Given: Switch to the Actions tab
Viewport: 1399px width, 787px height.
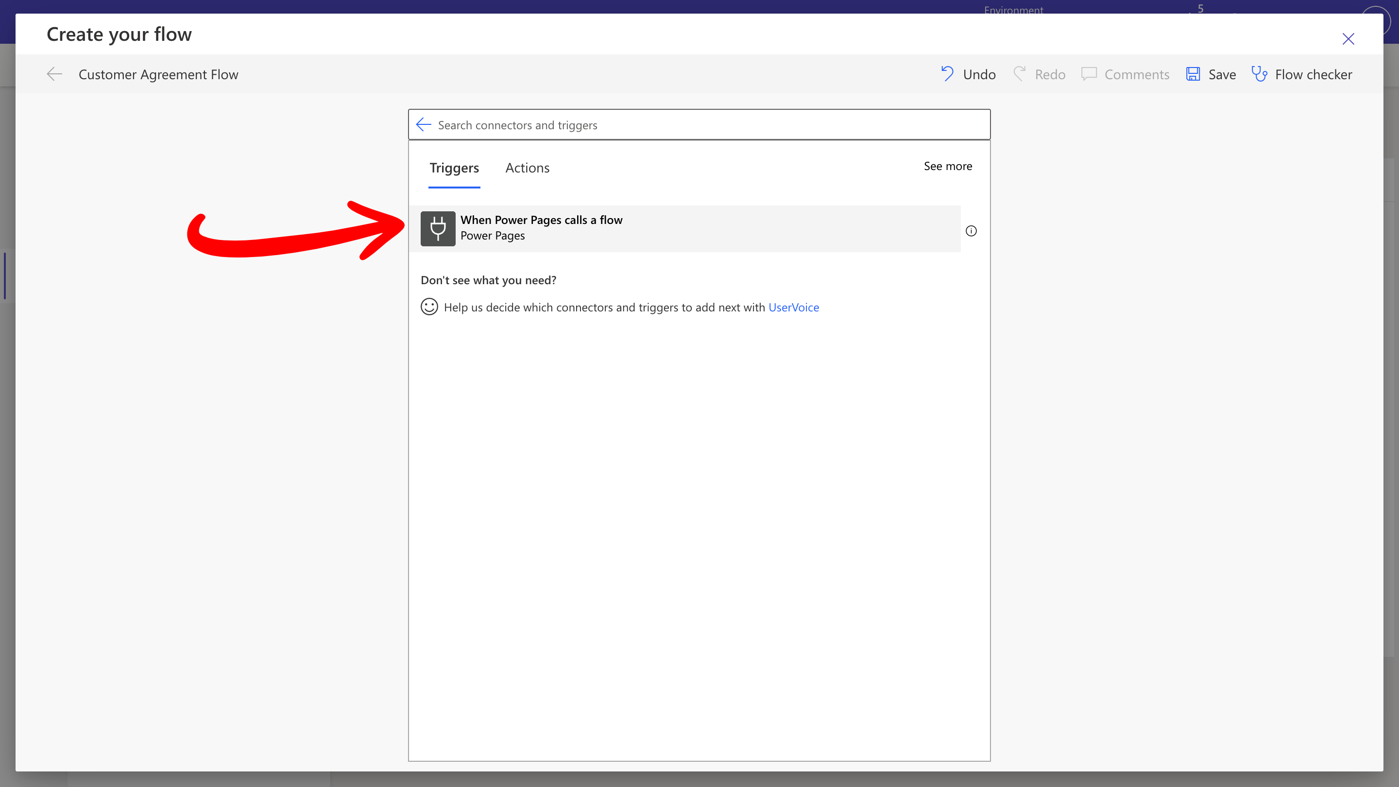Looking at the screenshot, I should tap(527, 168).
